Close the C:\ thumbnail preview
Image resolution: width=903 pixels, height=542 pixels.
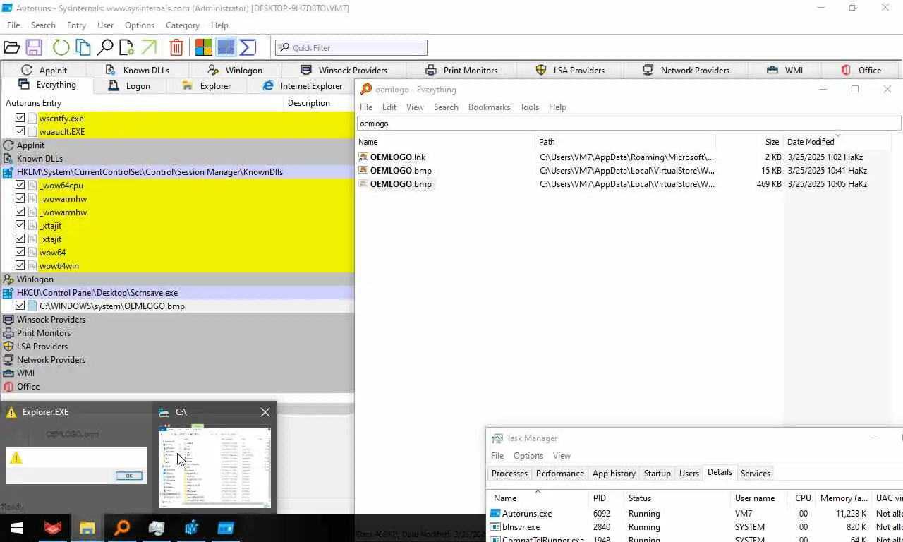(x=265, y=412)
